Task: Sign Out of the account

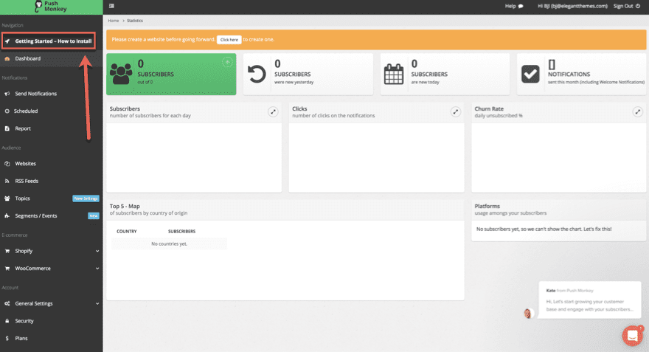Action: click(x=627, y=6)
